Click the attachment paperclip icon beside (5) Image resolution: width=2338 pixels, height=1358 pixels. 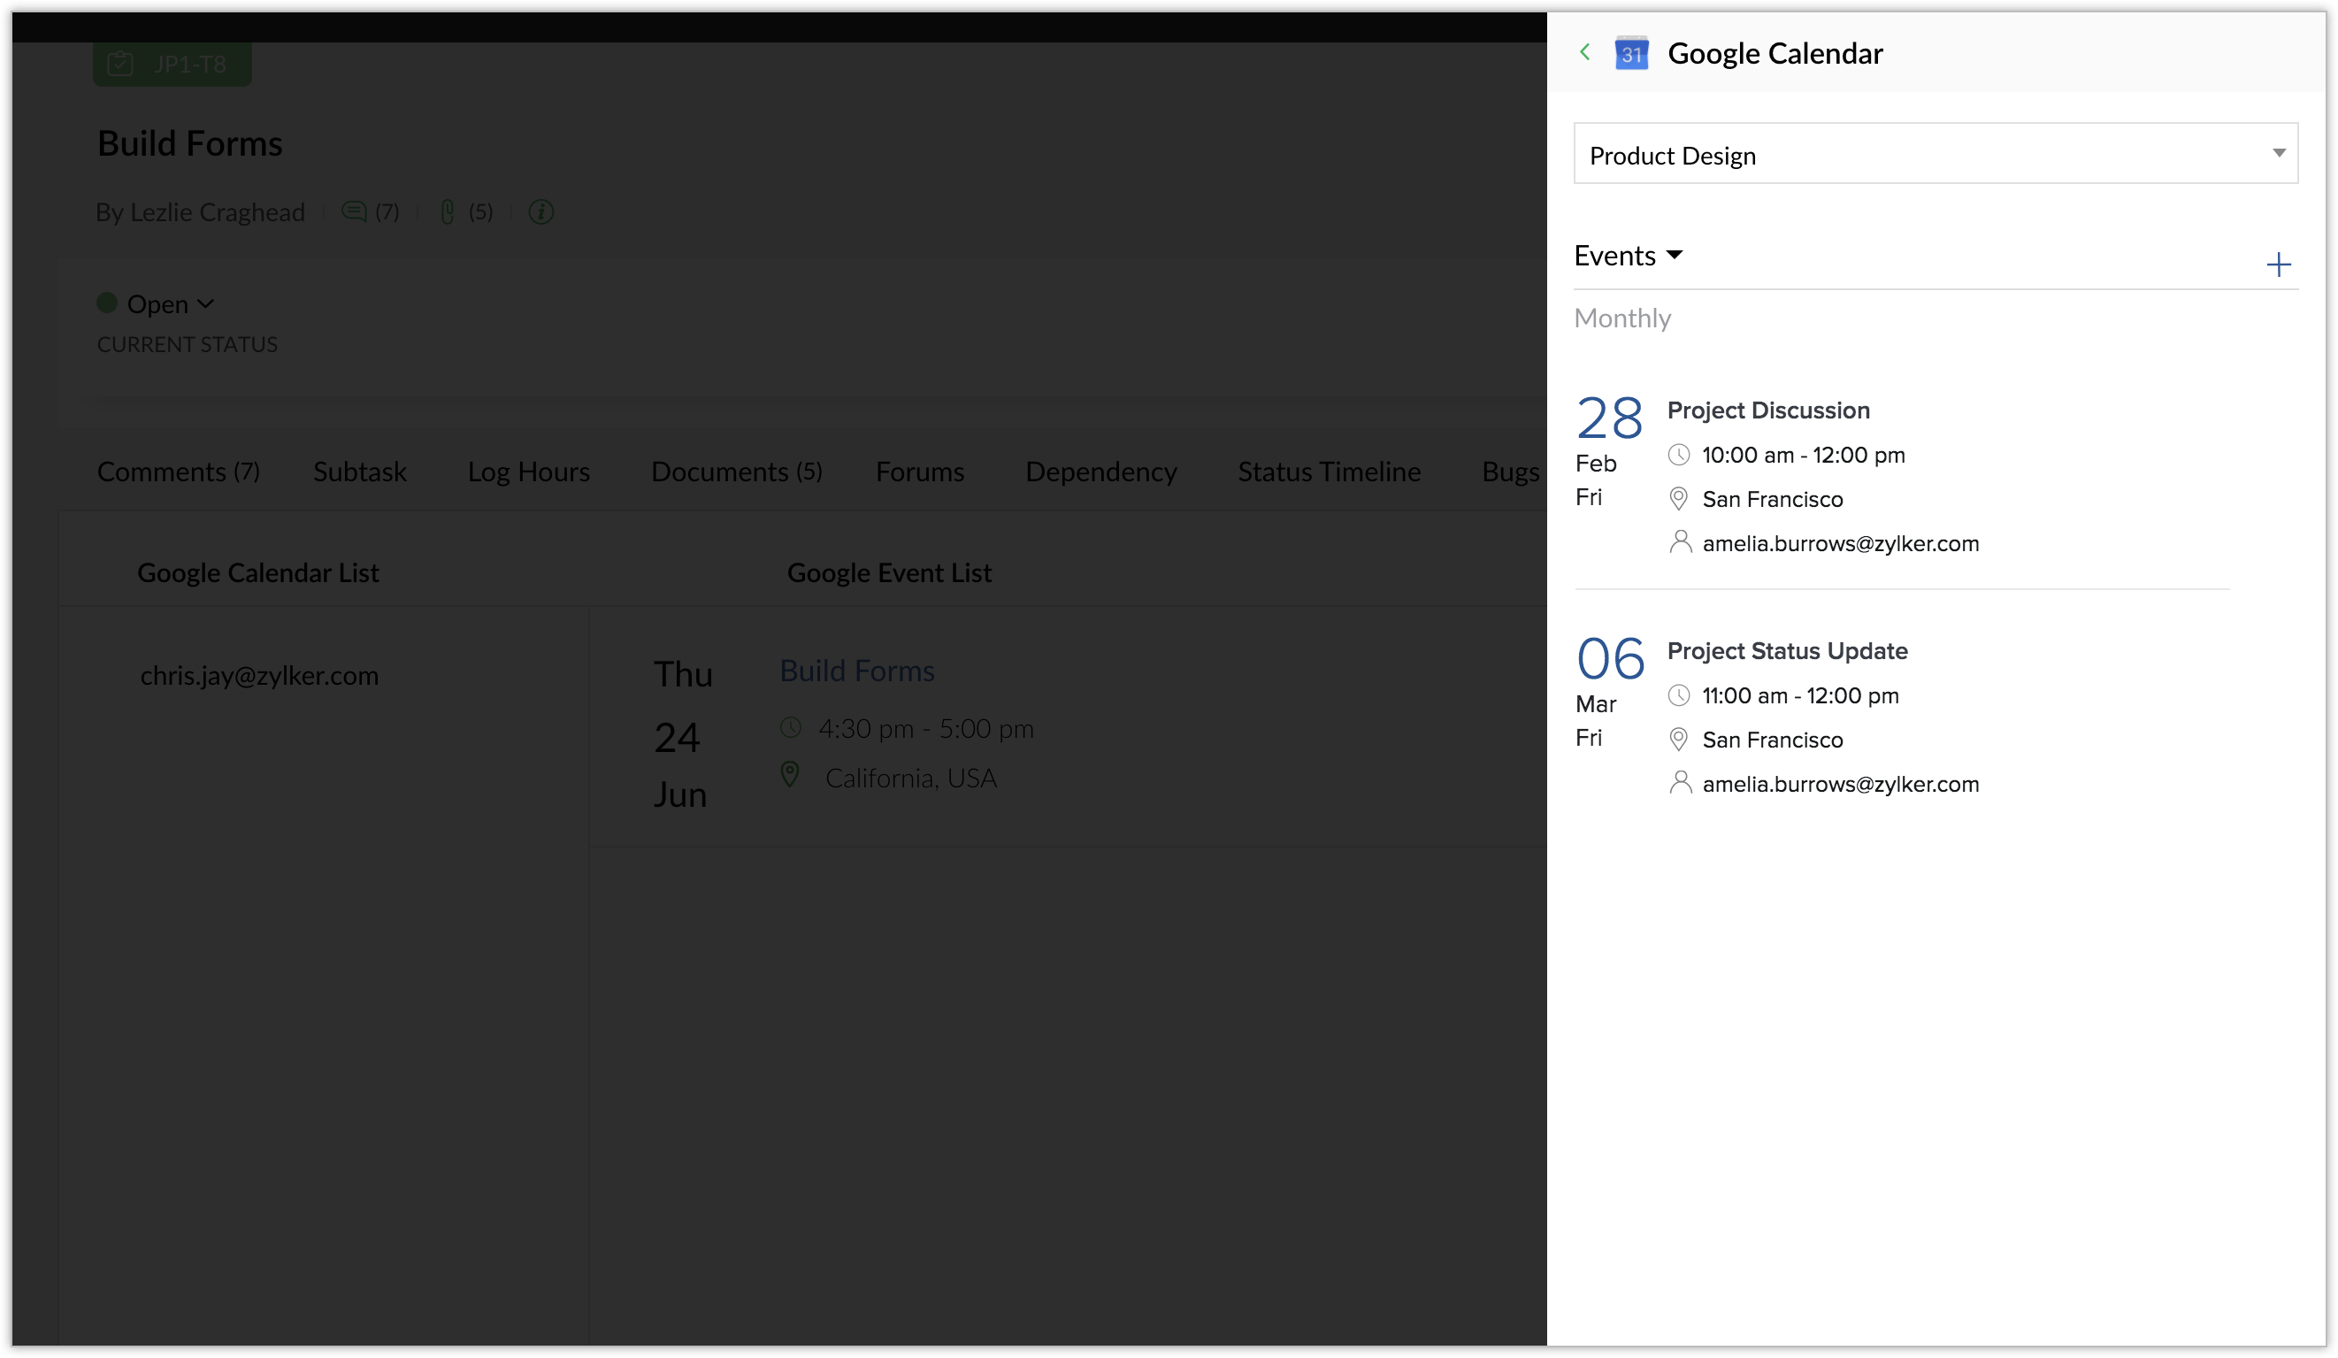(448, 212)
